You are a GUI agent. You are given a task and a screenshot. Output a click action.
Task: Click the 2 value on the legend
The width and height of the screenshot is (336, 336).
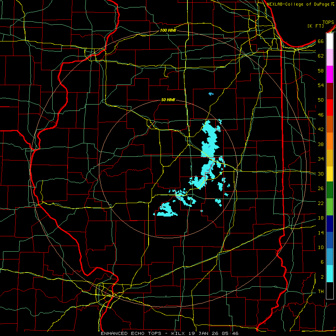click(x=322, y=277)
